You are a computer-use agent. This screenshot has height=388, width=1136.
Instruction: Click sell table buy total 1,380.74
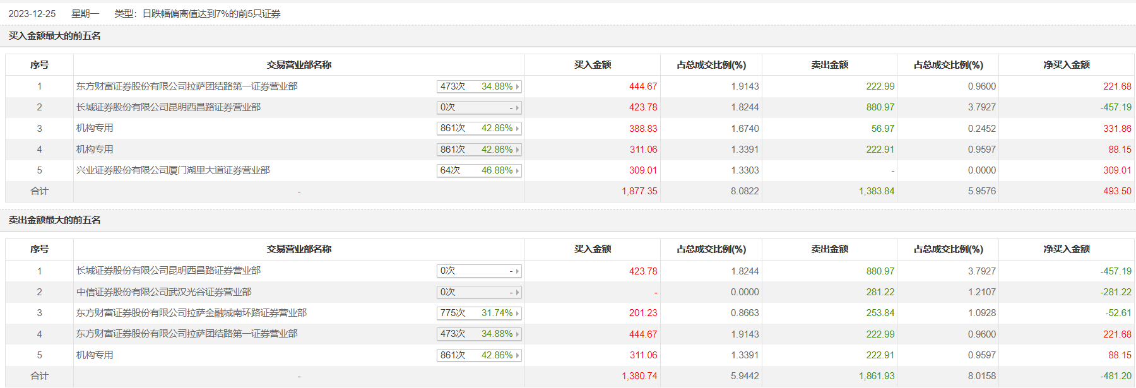(x=639, y=376)
